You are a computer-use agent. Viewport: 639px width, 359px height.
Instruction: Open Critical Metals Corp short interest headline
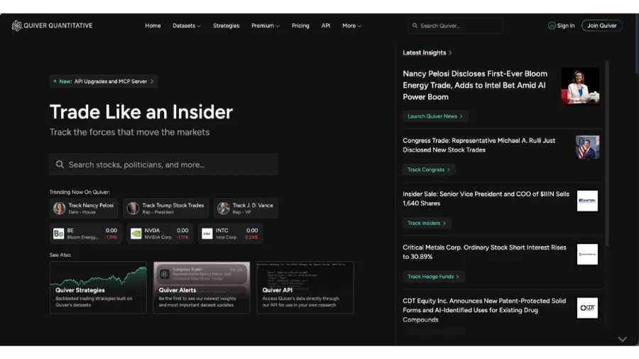click(484, 252)
